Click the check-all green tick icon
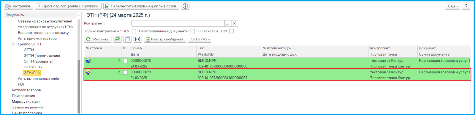 (118, 39)
